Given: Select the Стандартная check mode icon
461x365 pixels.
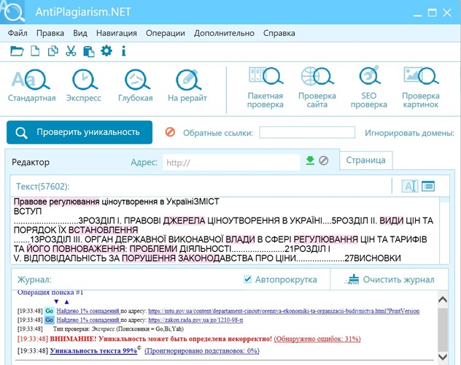Looking at the screenshot, I should 31,80.
